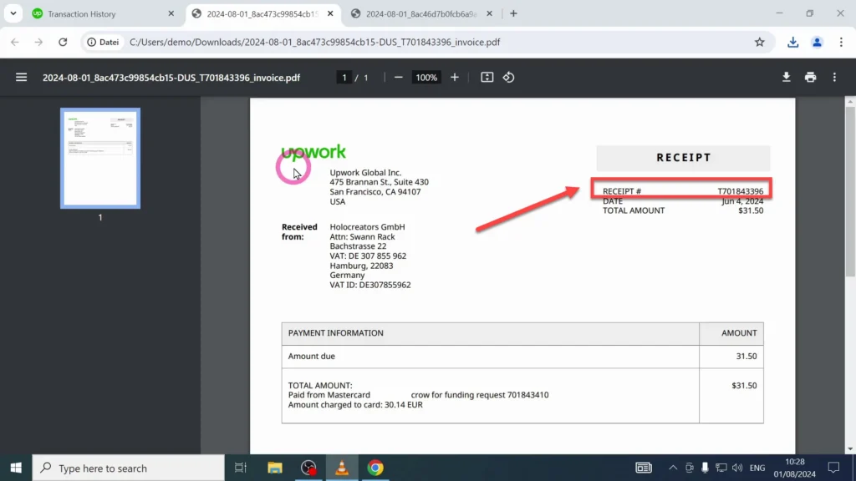856x481 pixels.
Task: Go forward to next page
Action: [38, 42]
